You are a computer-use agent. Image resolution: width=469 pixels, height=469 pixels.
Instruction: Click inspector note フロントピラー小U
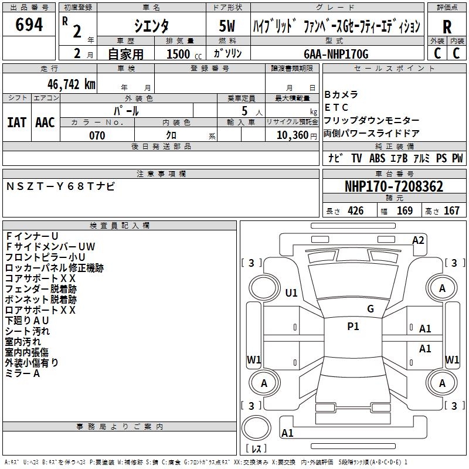point(45,257)
